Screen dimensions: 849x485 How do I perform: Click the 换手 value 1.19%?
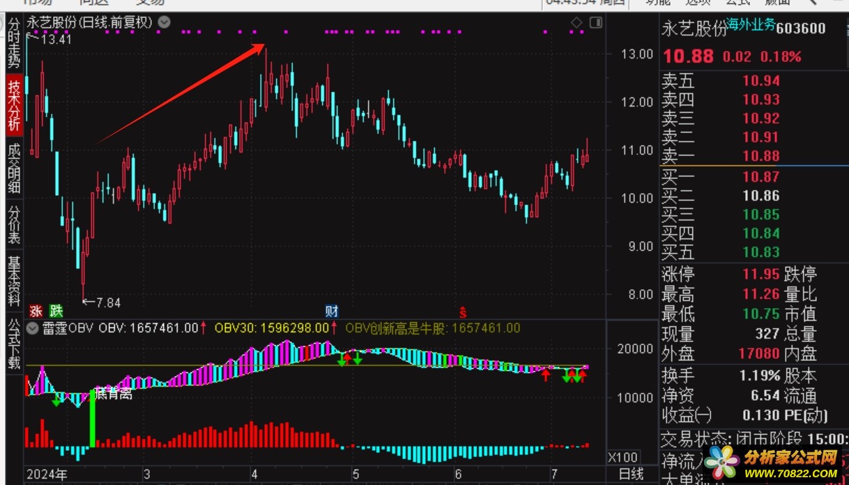(x=760, y=376)
